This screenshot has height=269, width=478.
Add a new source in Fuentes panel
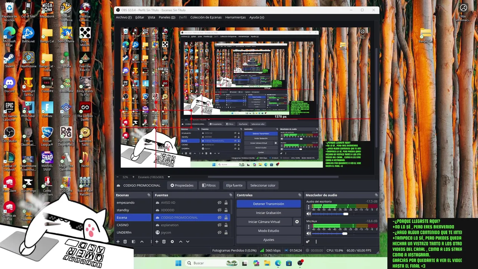(x=157, y=242)
